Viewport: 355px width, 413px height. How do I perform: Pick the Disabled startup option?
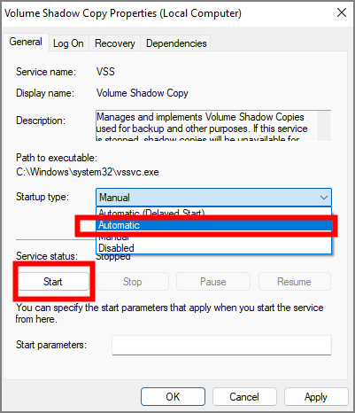pyautogui.click(x=213, y=248)
